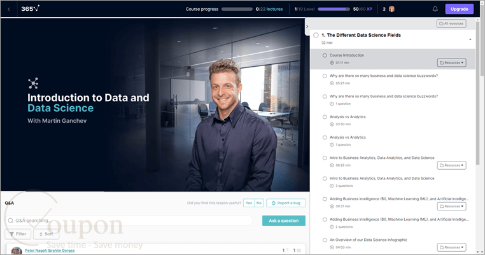Collapse the course sidebar with the chevron
The height and width of the screenshot is (255, 485).
(307, 27)
